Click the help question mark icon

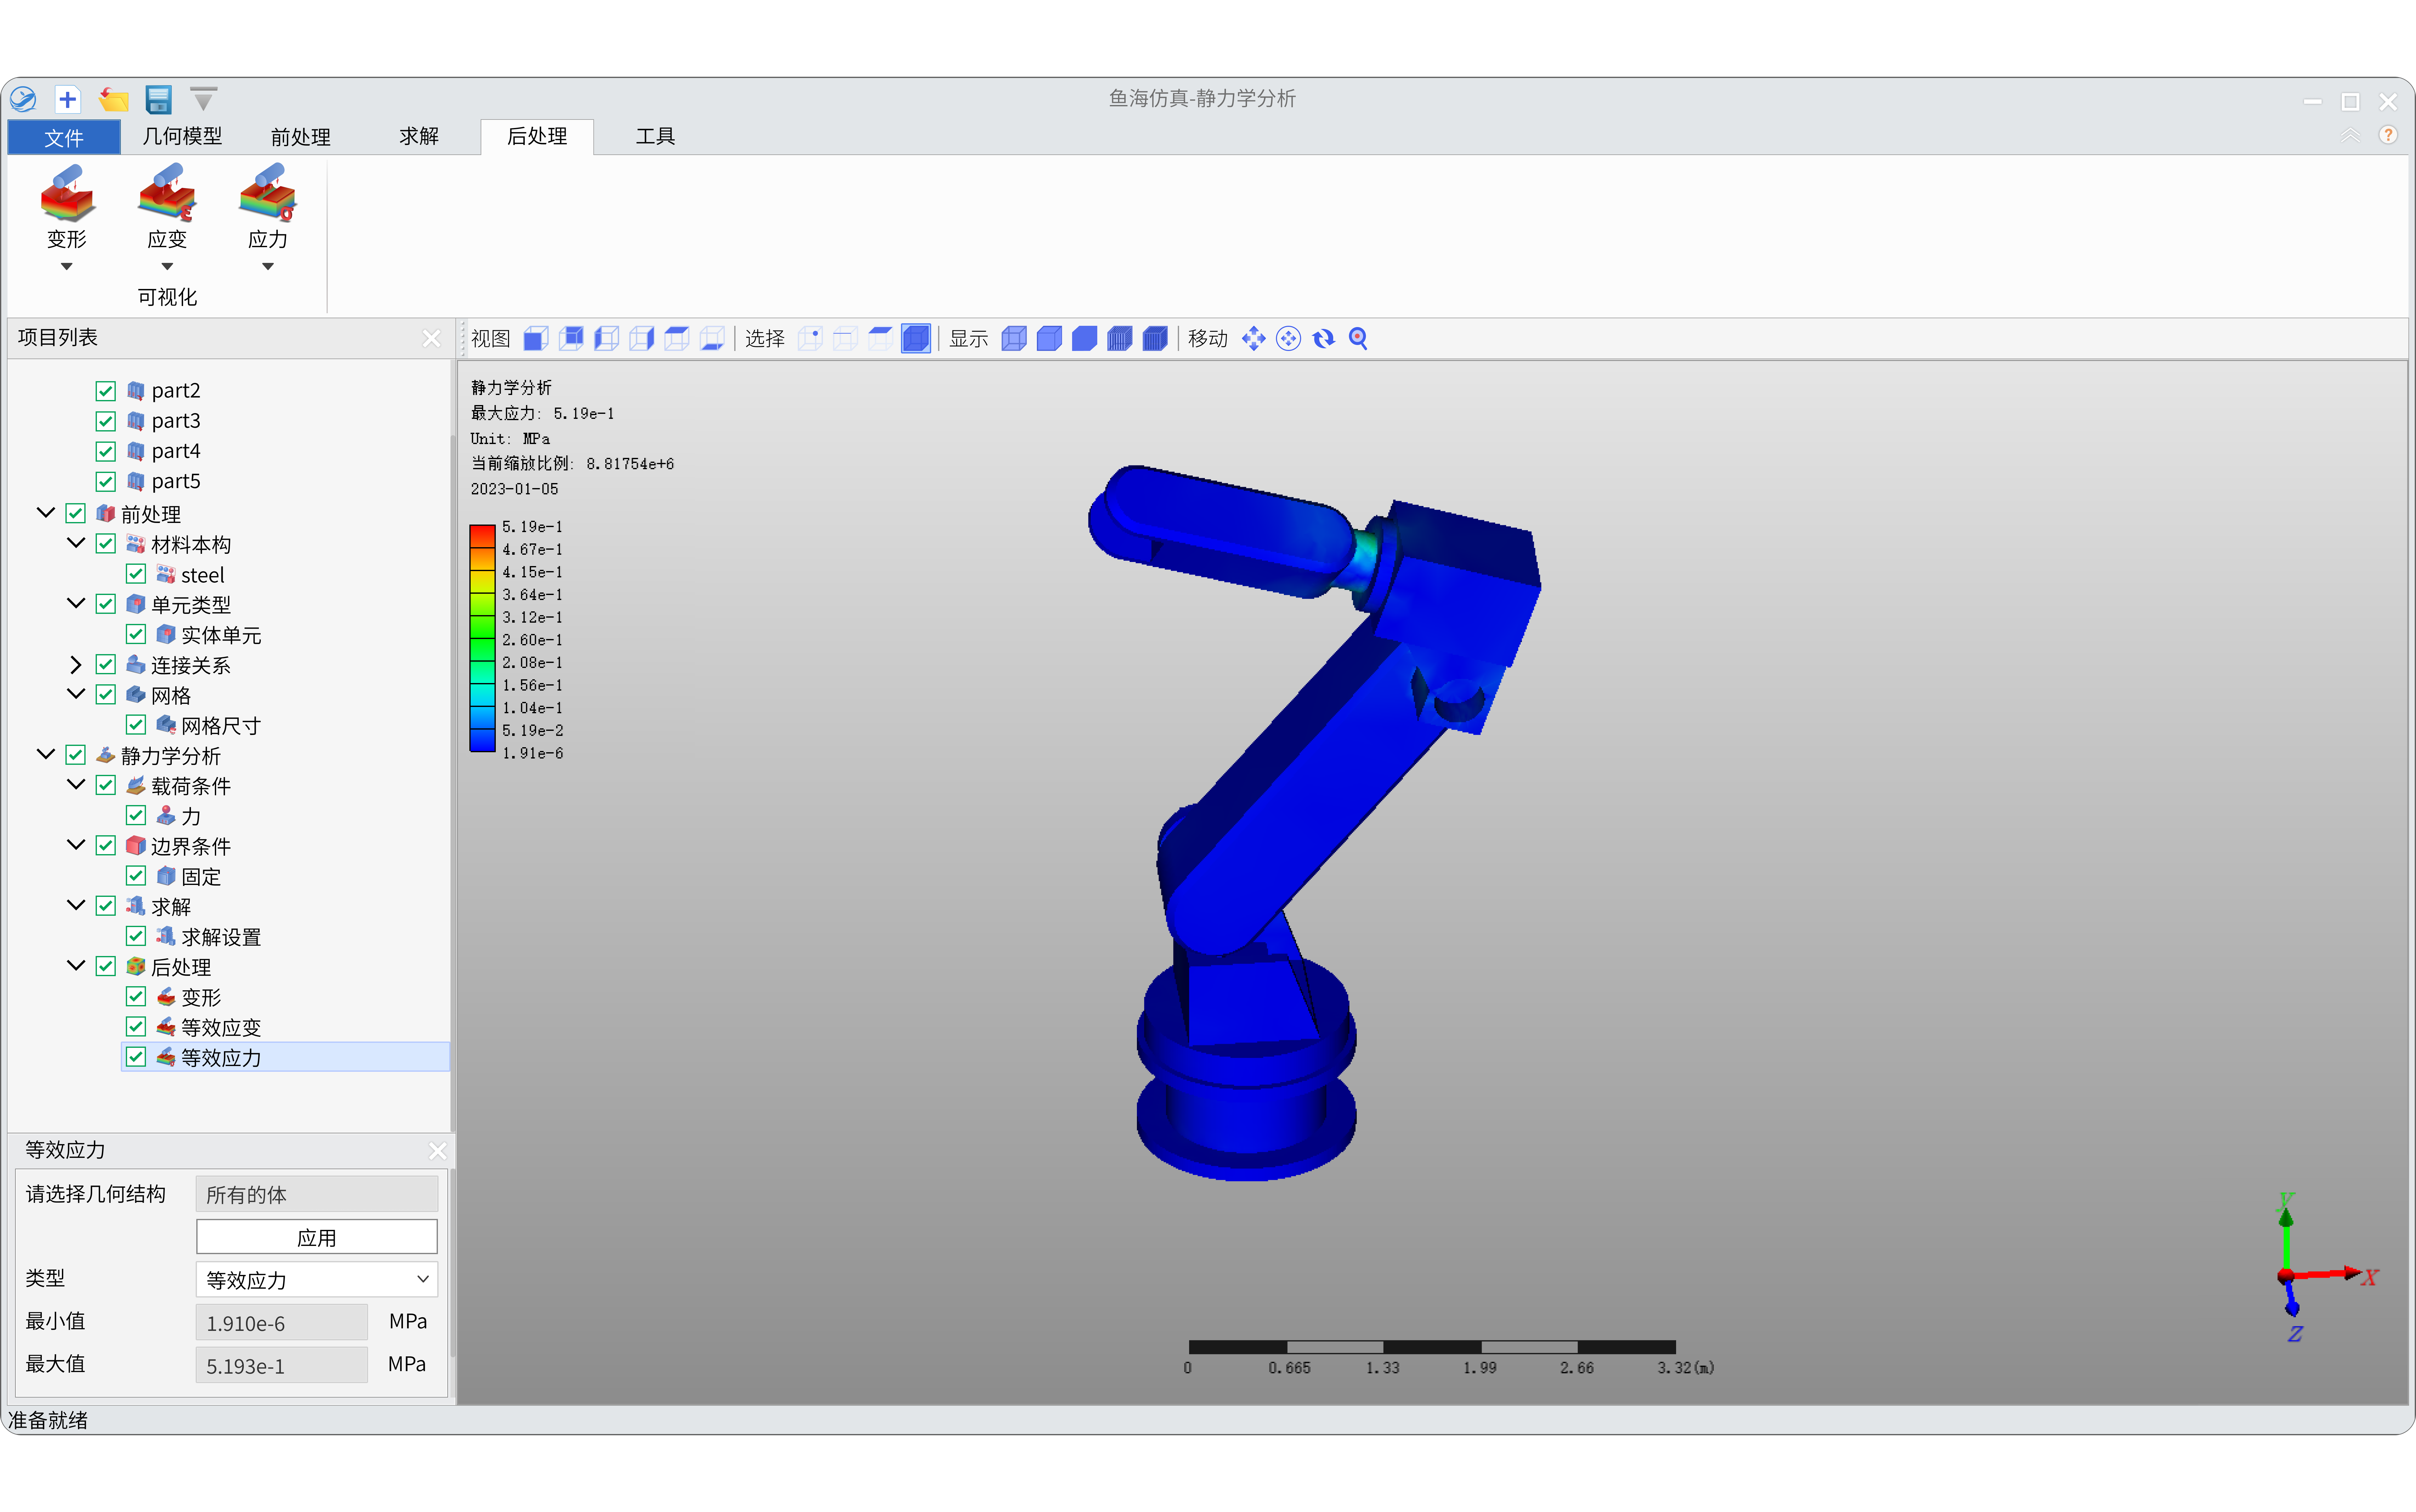[x=2388, y=135]
